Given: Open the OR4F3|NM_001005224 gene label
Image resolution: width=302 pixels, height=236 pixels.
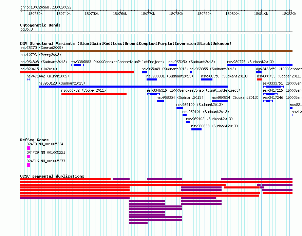Looking at the screenshot, I should click(x=45, y=144).
